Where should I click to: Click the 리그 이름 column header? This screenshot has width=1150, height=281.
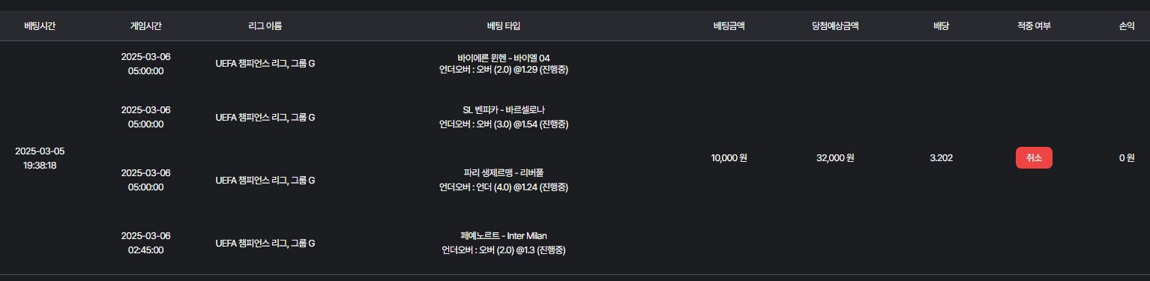[x=265, y=25]
